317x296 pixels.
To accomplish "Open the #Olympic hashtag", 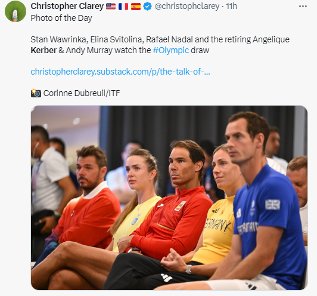I will tap(171, 50).
